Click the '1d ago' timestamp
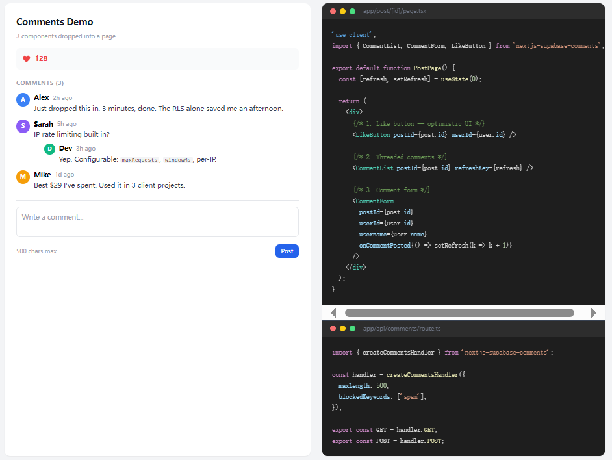The height and width of the screenshot is (460, 612). click(64, 175)
